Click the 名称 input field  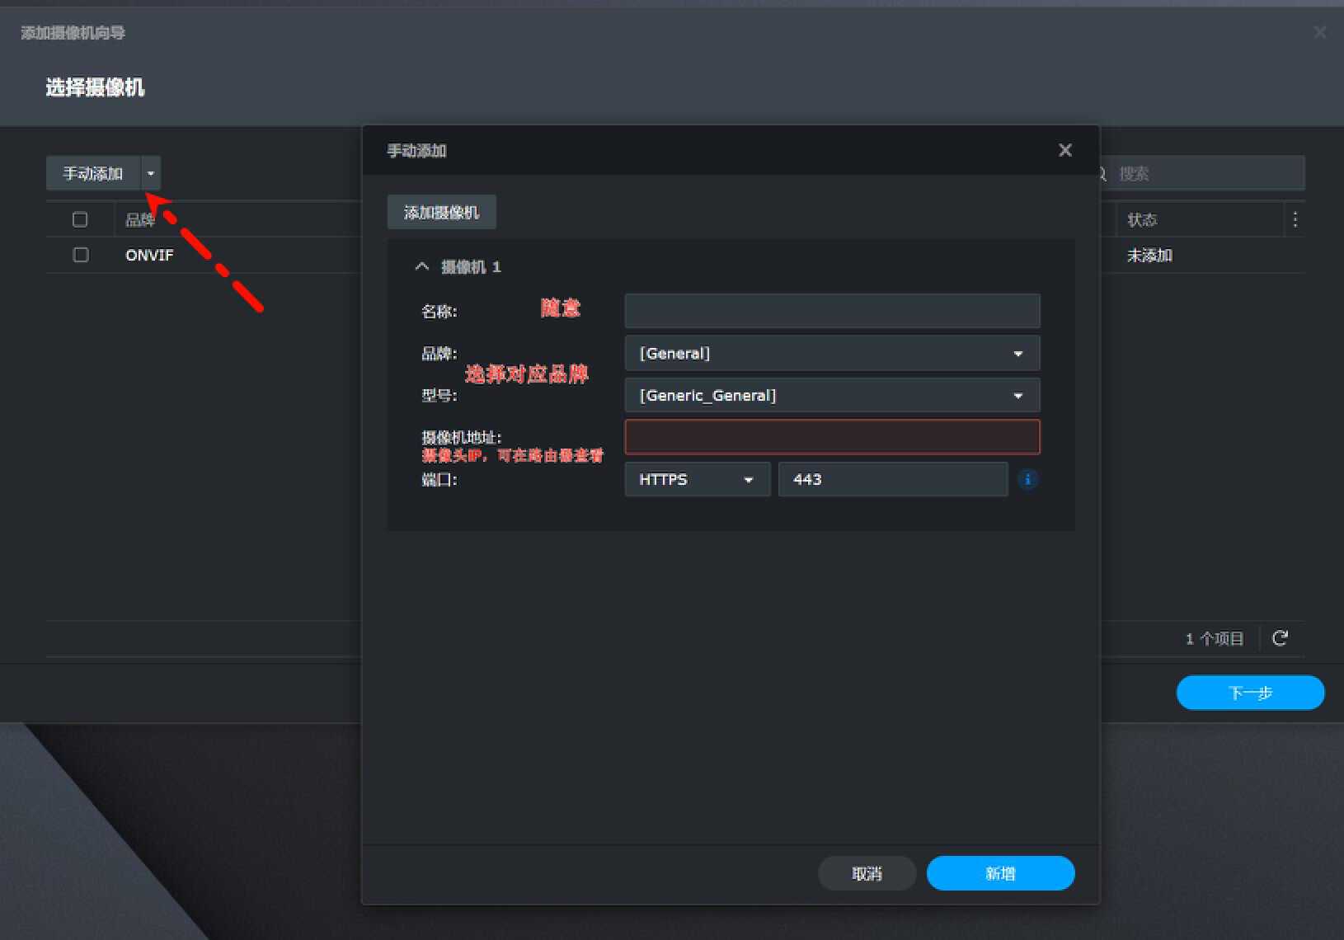(x=831, y=312)
